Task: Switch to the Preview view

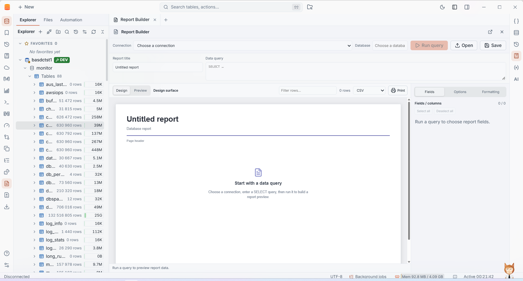Action: tap(140, 91)
